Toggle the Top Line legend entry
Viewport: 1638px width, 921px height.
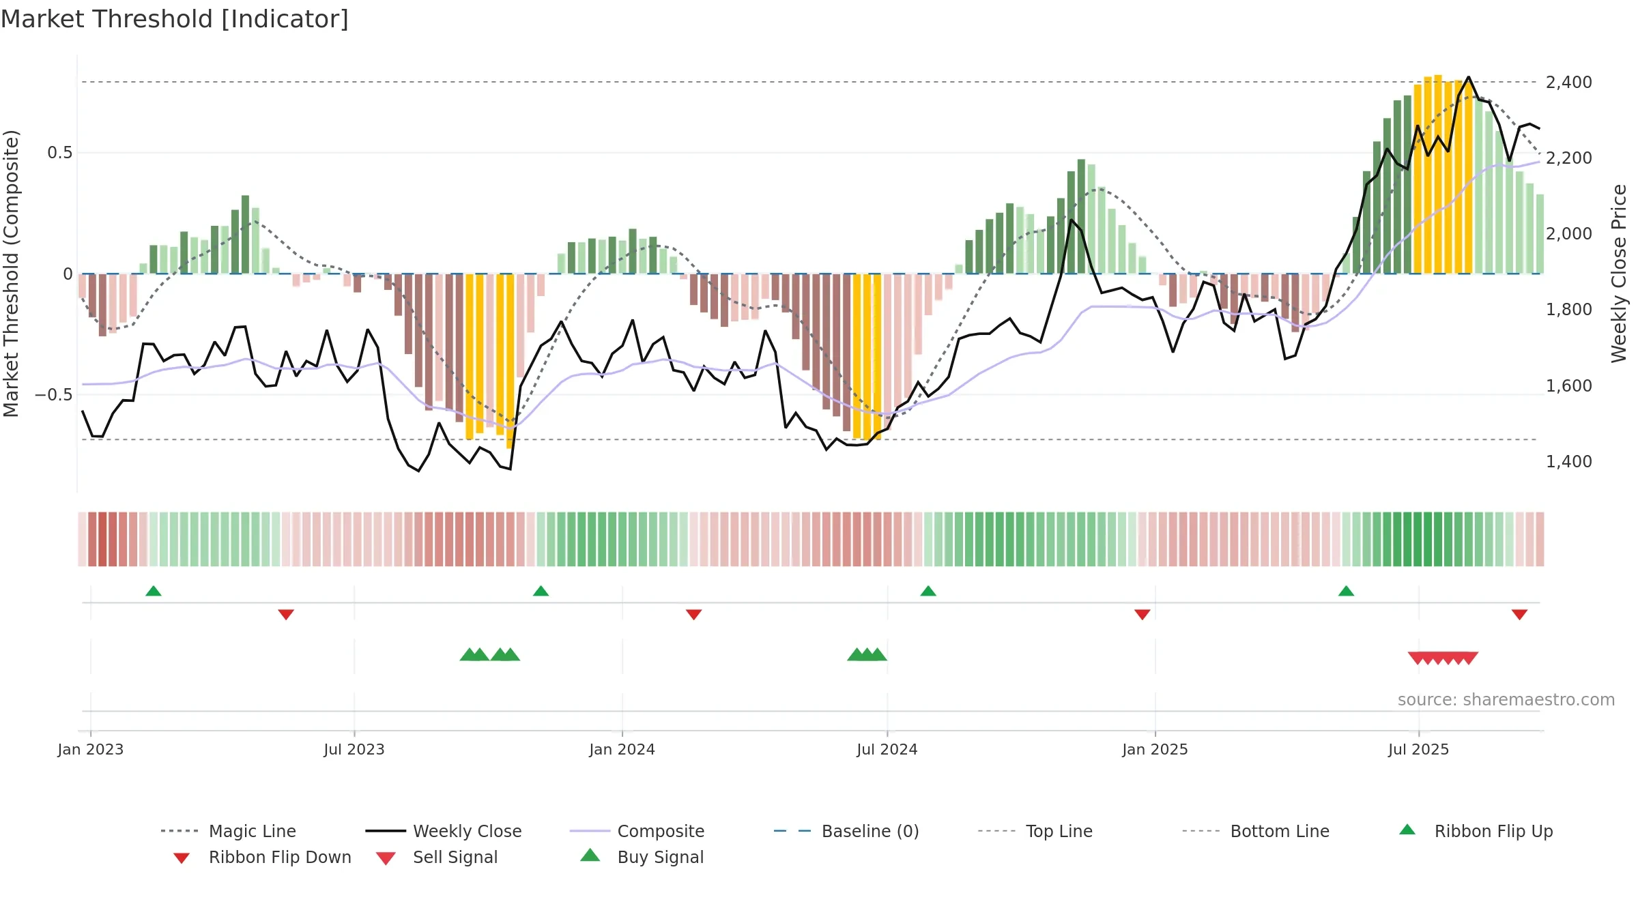coord(1035,831)
